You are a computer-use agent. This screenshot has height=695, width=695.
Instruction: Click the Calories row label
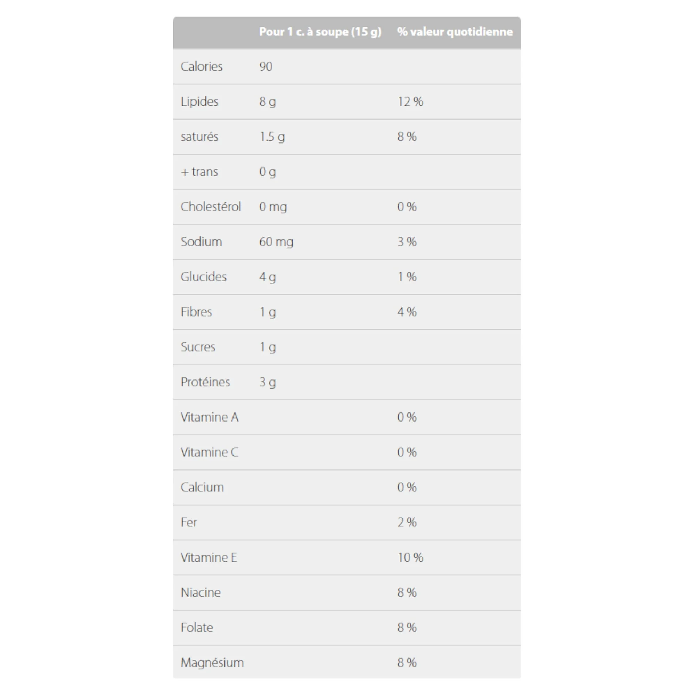pos(202,67)
